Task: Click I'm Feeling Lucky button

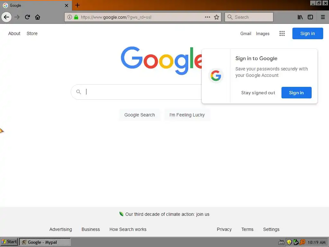Action: [187, 115]
